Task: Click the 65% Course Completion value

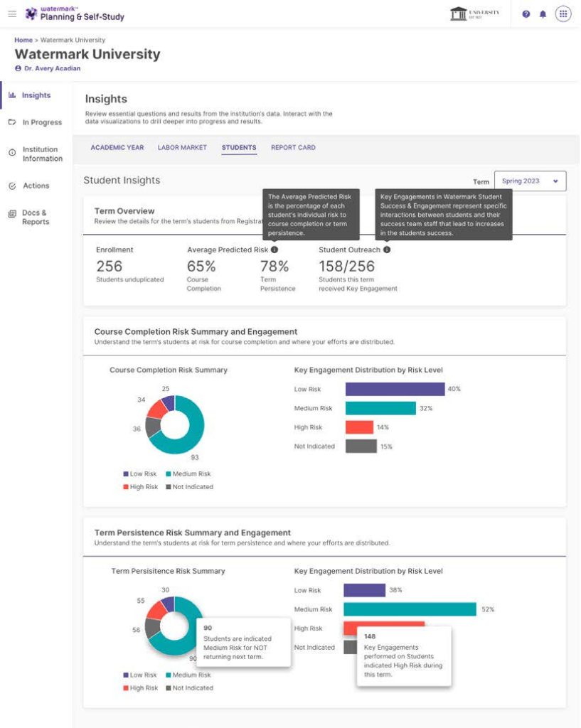Action: tap(201, 266)
